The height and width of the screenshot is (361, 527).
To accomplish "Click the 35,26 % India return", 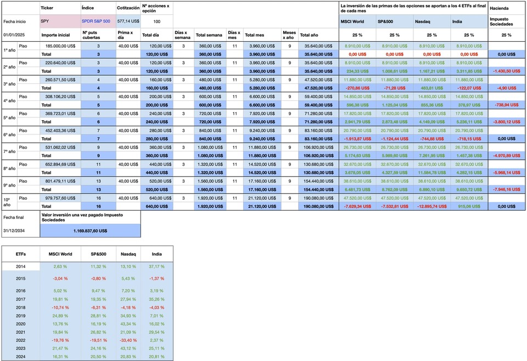I will pos(156,299).
